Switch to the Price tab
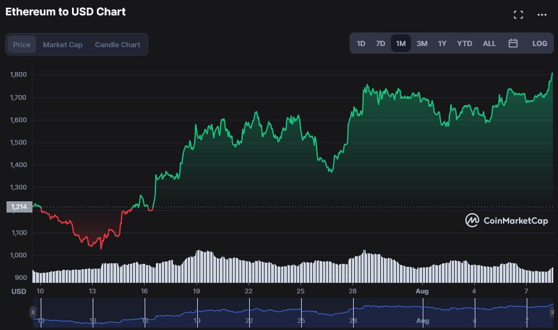Viewport: 558px width, 330px height. (x=22, y=44)
